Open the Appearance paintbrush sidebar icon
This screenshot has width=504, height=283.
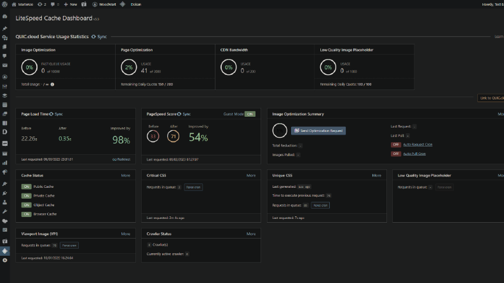point(5,184)
